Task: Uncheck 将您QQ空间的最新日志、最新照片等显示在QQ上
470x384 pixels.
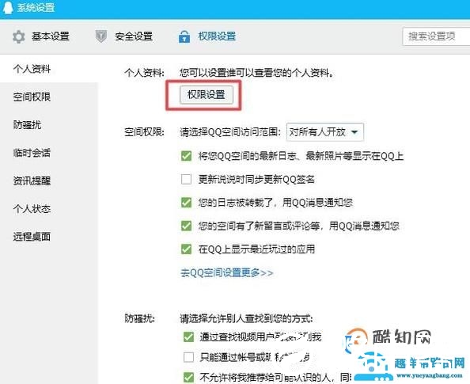Action: click(186, 156)
